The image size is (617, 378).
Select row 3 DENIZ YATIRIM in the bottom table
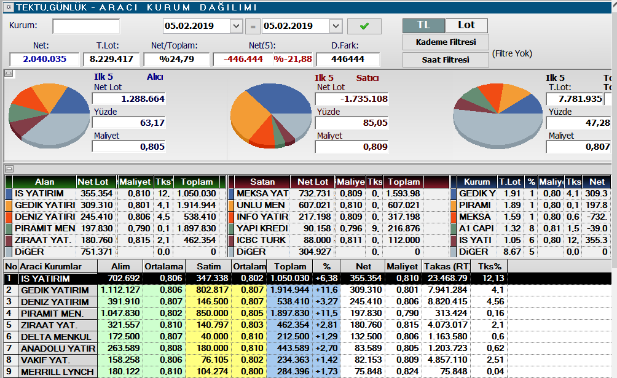pyautogui.click(x=308, y=302)
